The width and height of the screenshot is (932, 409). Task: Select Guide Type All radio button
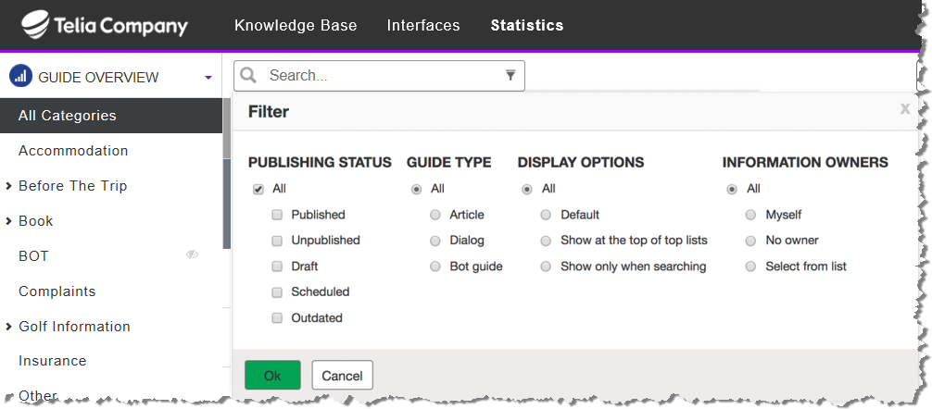click(417, 190)
